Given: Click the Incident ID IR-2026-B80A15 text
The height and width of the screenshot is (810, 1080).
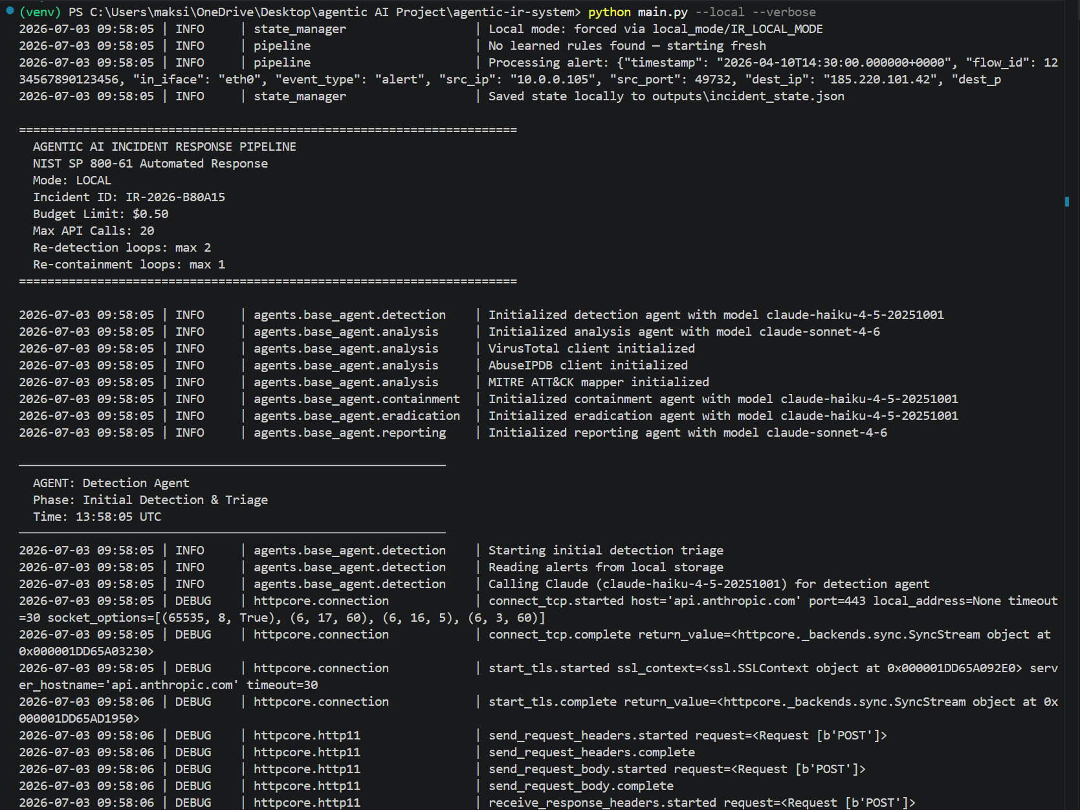Looking at the screenshot, I should (129, 197).
